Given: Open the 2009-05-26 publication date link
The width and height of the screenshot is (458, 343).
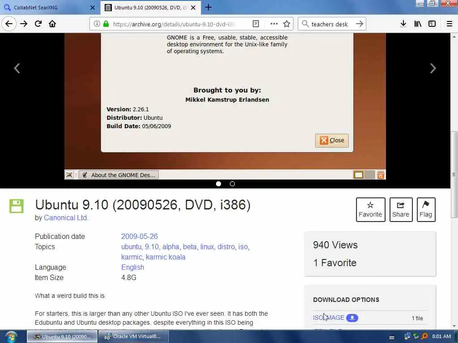Looking at the screenshot, I should (x=140, y=236).
